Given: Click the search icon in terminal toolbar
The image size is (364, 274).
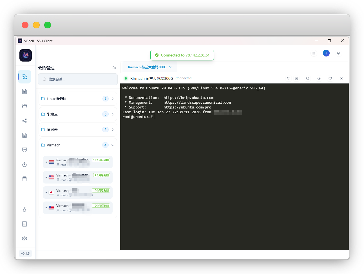Looking at the screenshot, I should [307, 78].
